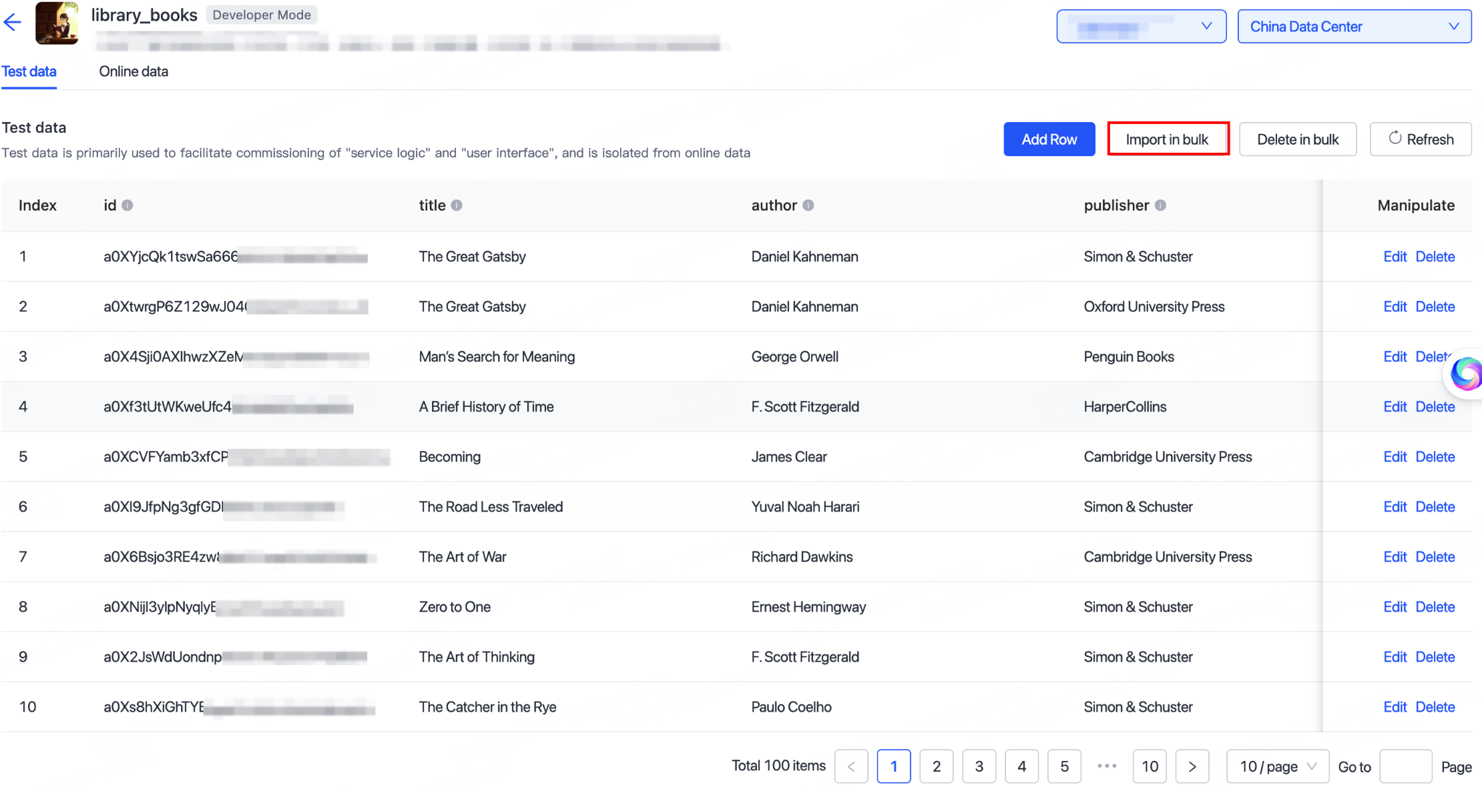1482x791 pixels.
Task: Open the blurred account dropdown selector
Action: (x=1141, y=27)
